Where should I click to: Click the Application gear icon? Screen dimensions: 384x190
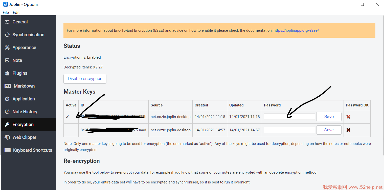pos(7,99)
